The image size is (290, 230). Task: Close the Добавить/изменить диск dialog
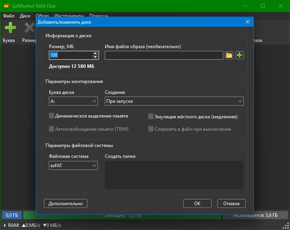[248, 22]
